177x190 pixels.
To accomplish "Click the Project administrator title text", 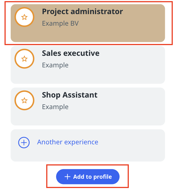I will 82,12.
